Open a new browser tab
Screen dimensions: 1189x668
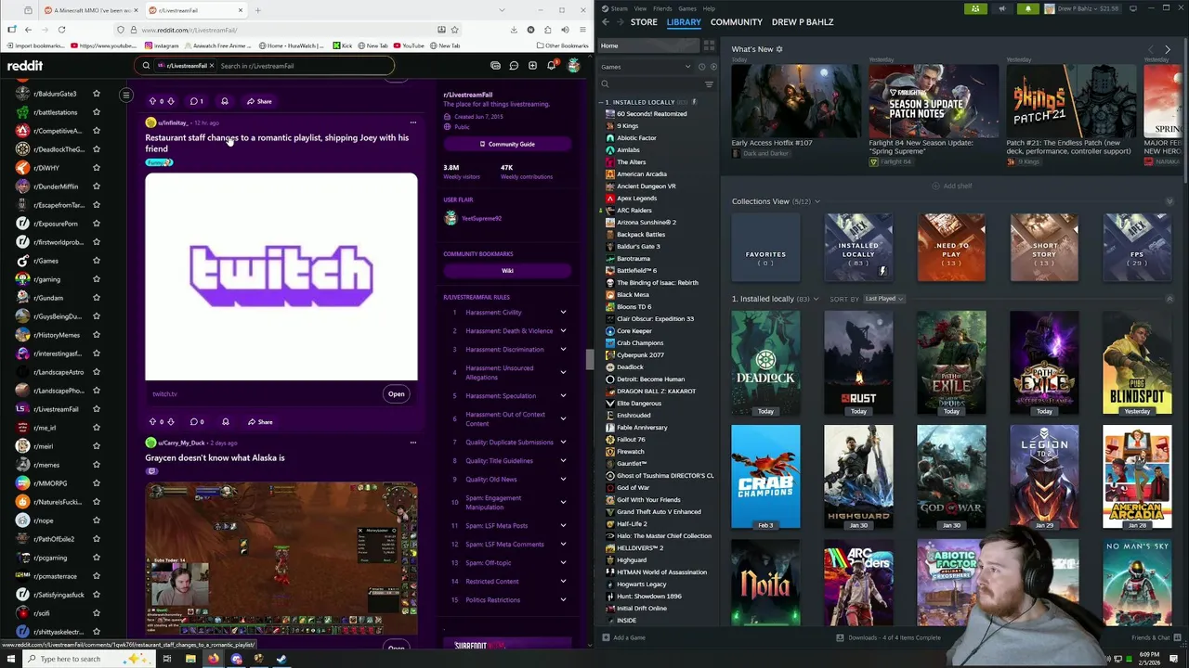257,10
